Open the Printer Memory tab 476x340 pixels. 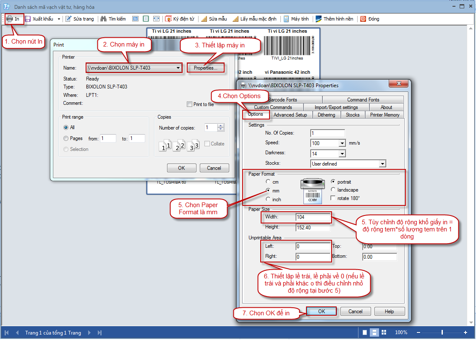(384, 115)
